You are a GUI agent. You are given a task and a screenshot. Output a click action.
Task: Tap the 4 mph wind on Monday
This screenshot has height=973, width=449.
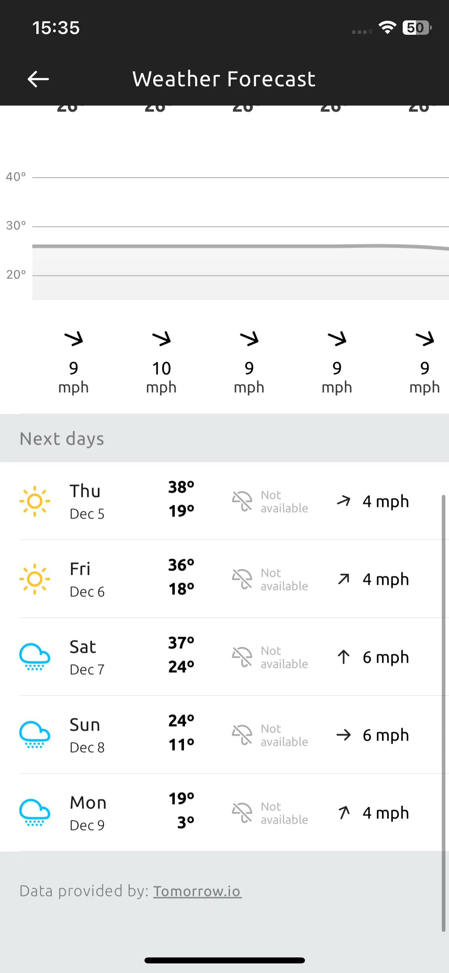pos(386,813)
